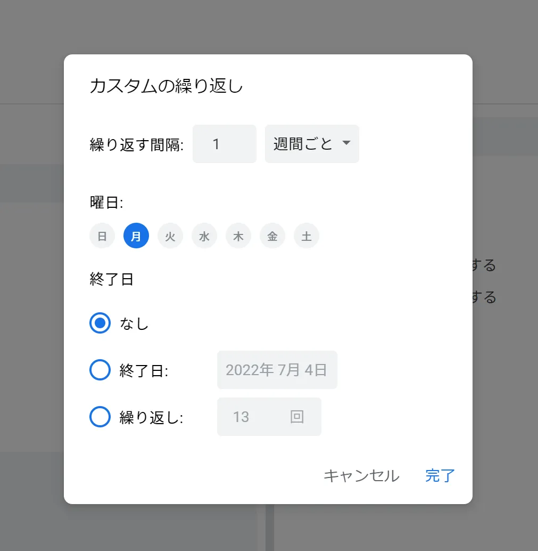Select the 水 (Wednesday) day circle
538x551 pixels.
pos(204,236)
